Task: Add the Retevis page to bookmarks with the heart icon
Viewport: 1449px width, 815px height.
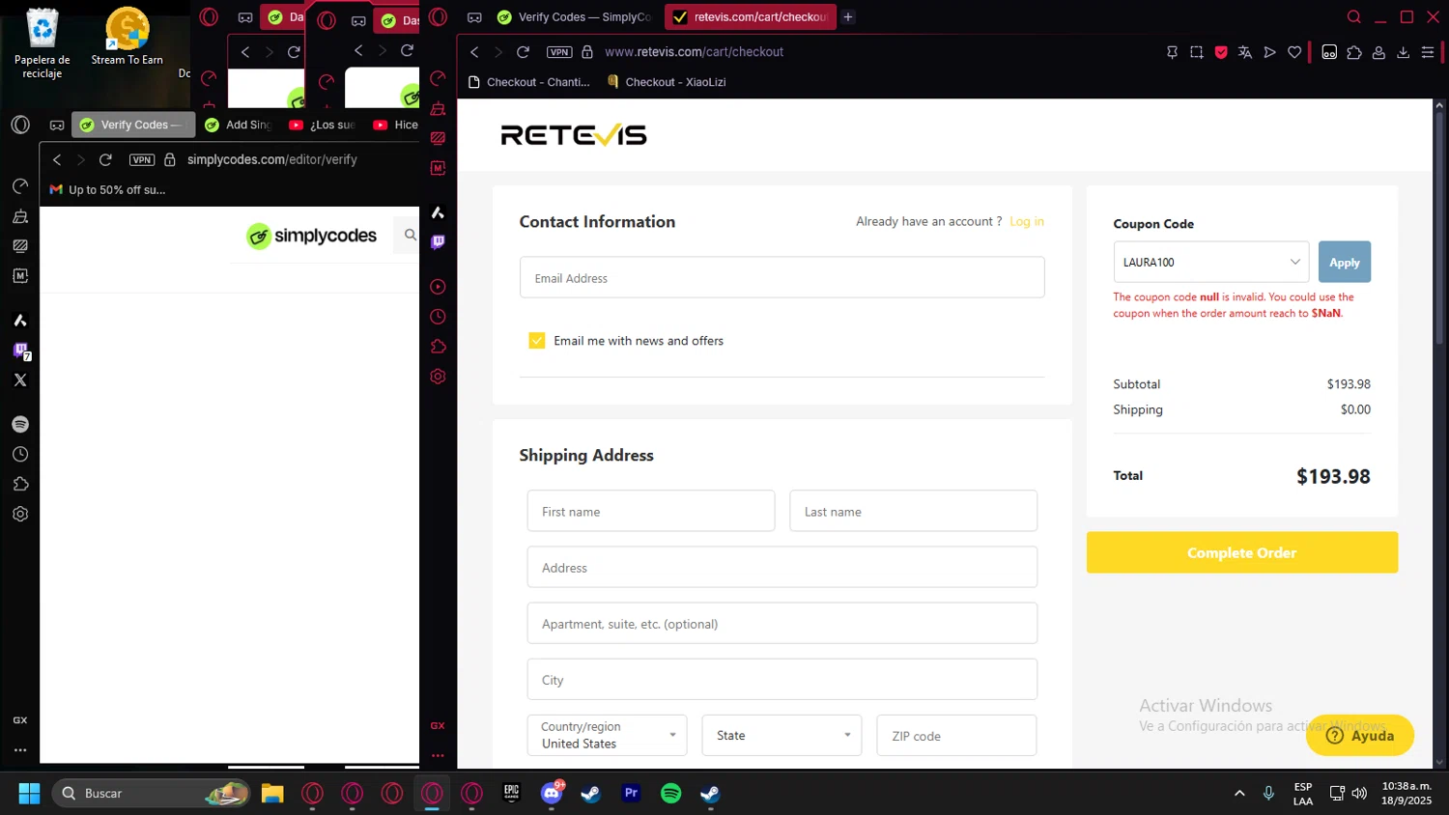Action: [x=1294, y=52]
